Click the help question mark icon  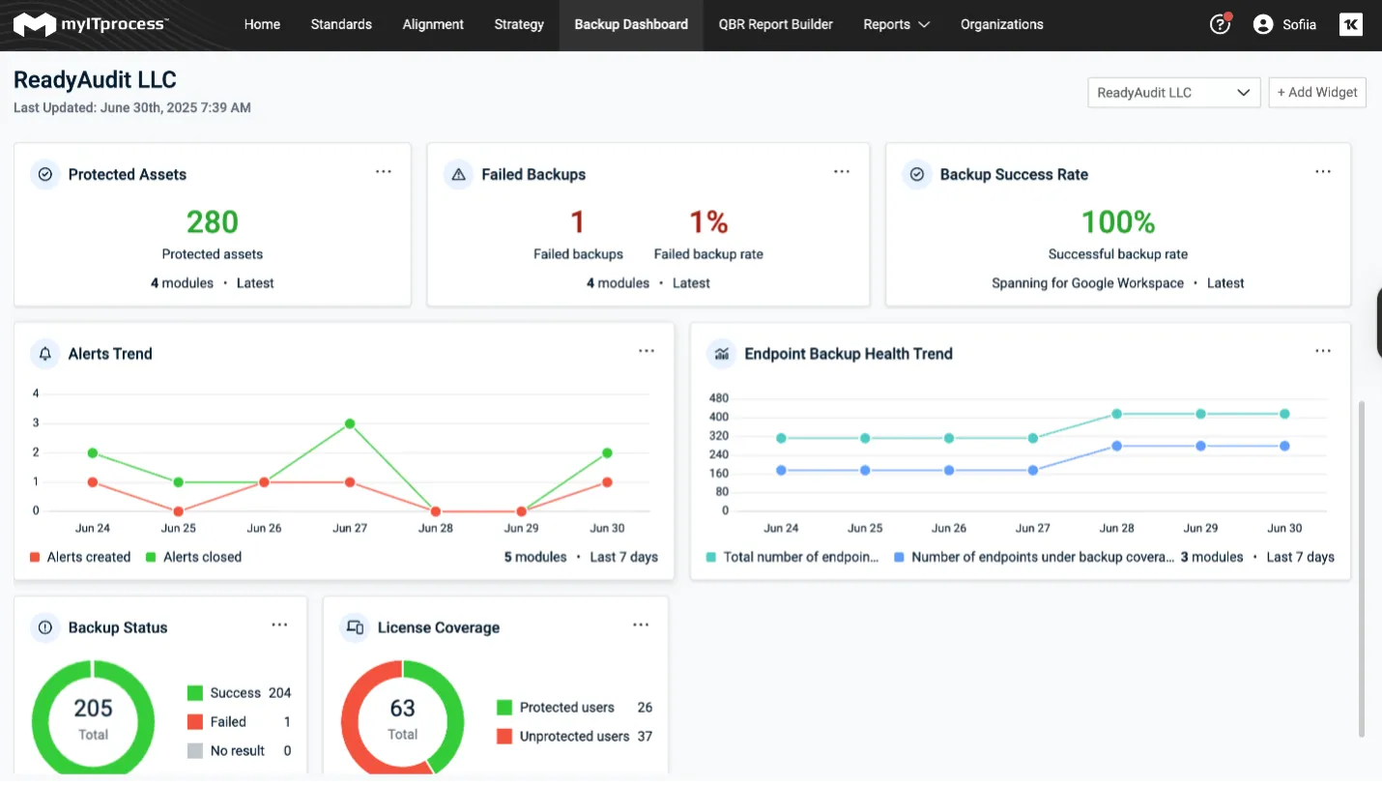tap(1220, 25)
